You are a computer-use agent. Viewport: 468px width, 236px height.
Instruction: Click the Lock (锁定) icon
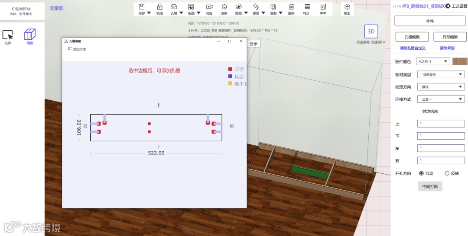pyautogui.click(x=159, y=7)
